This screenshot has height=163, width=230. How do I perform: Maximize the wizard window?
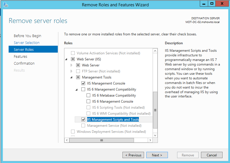click(x=212, y=4)
